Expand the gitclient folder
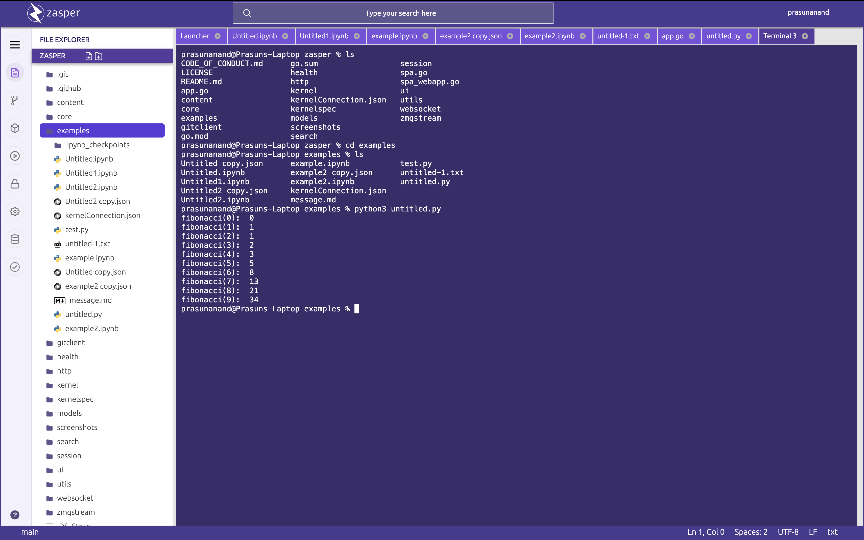The width and height of the screenshot is (864, 540). click(71, 342)
